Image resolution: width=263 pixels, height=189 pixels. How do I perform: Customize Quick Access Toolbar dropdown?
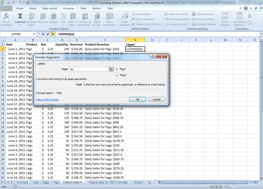(x=28, y=3)
